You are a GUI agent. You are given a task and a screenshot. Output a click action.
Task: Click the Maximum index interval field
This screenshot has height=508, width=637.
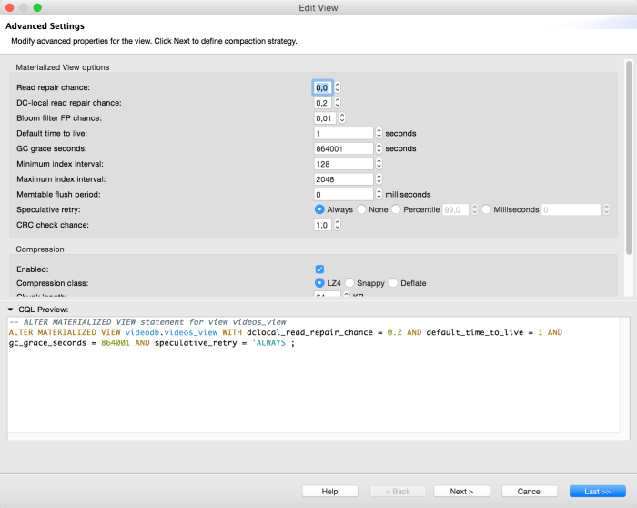coord(343,179)
